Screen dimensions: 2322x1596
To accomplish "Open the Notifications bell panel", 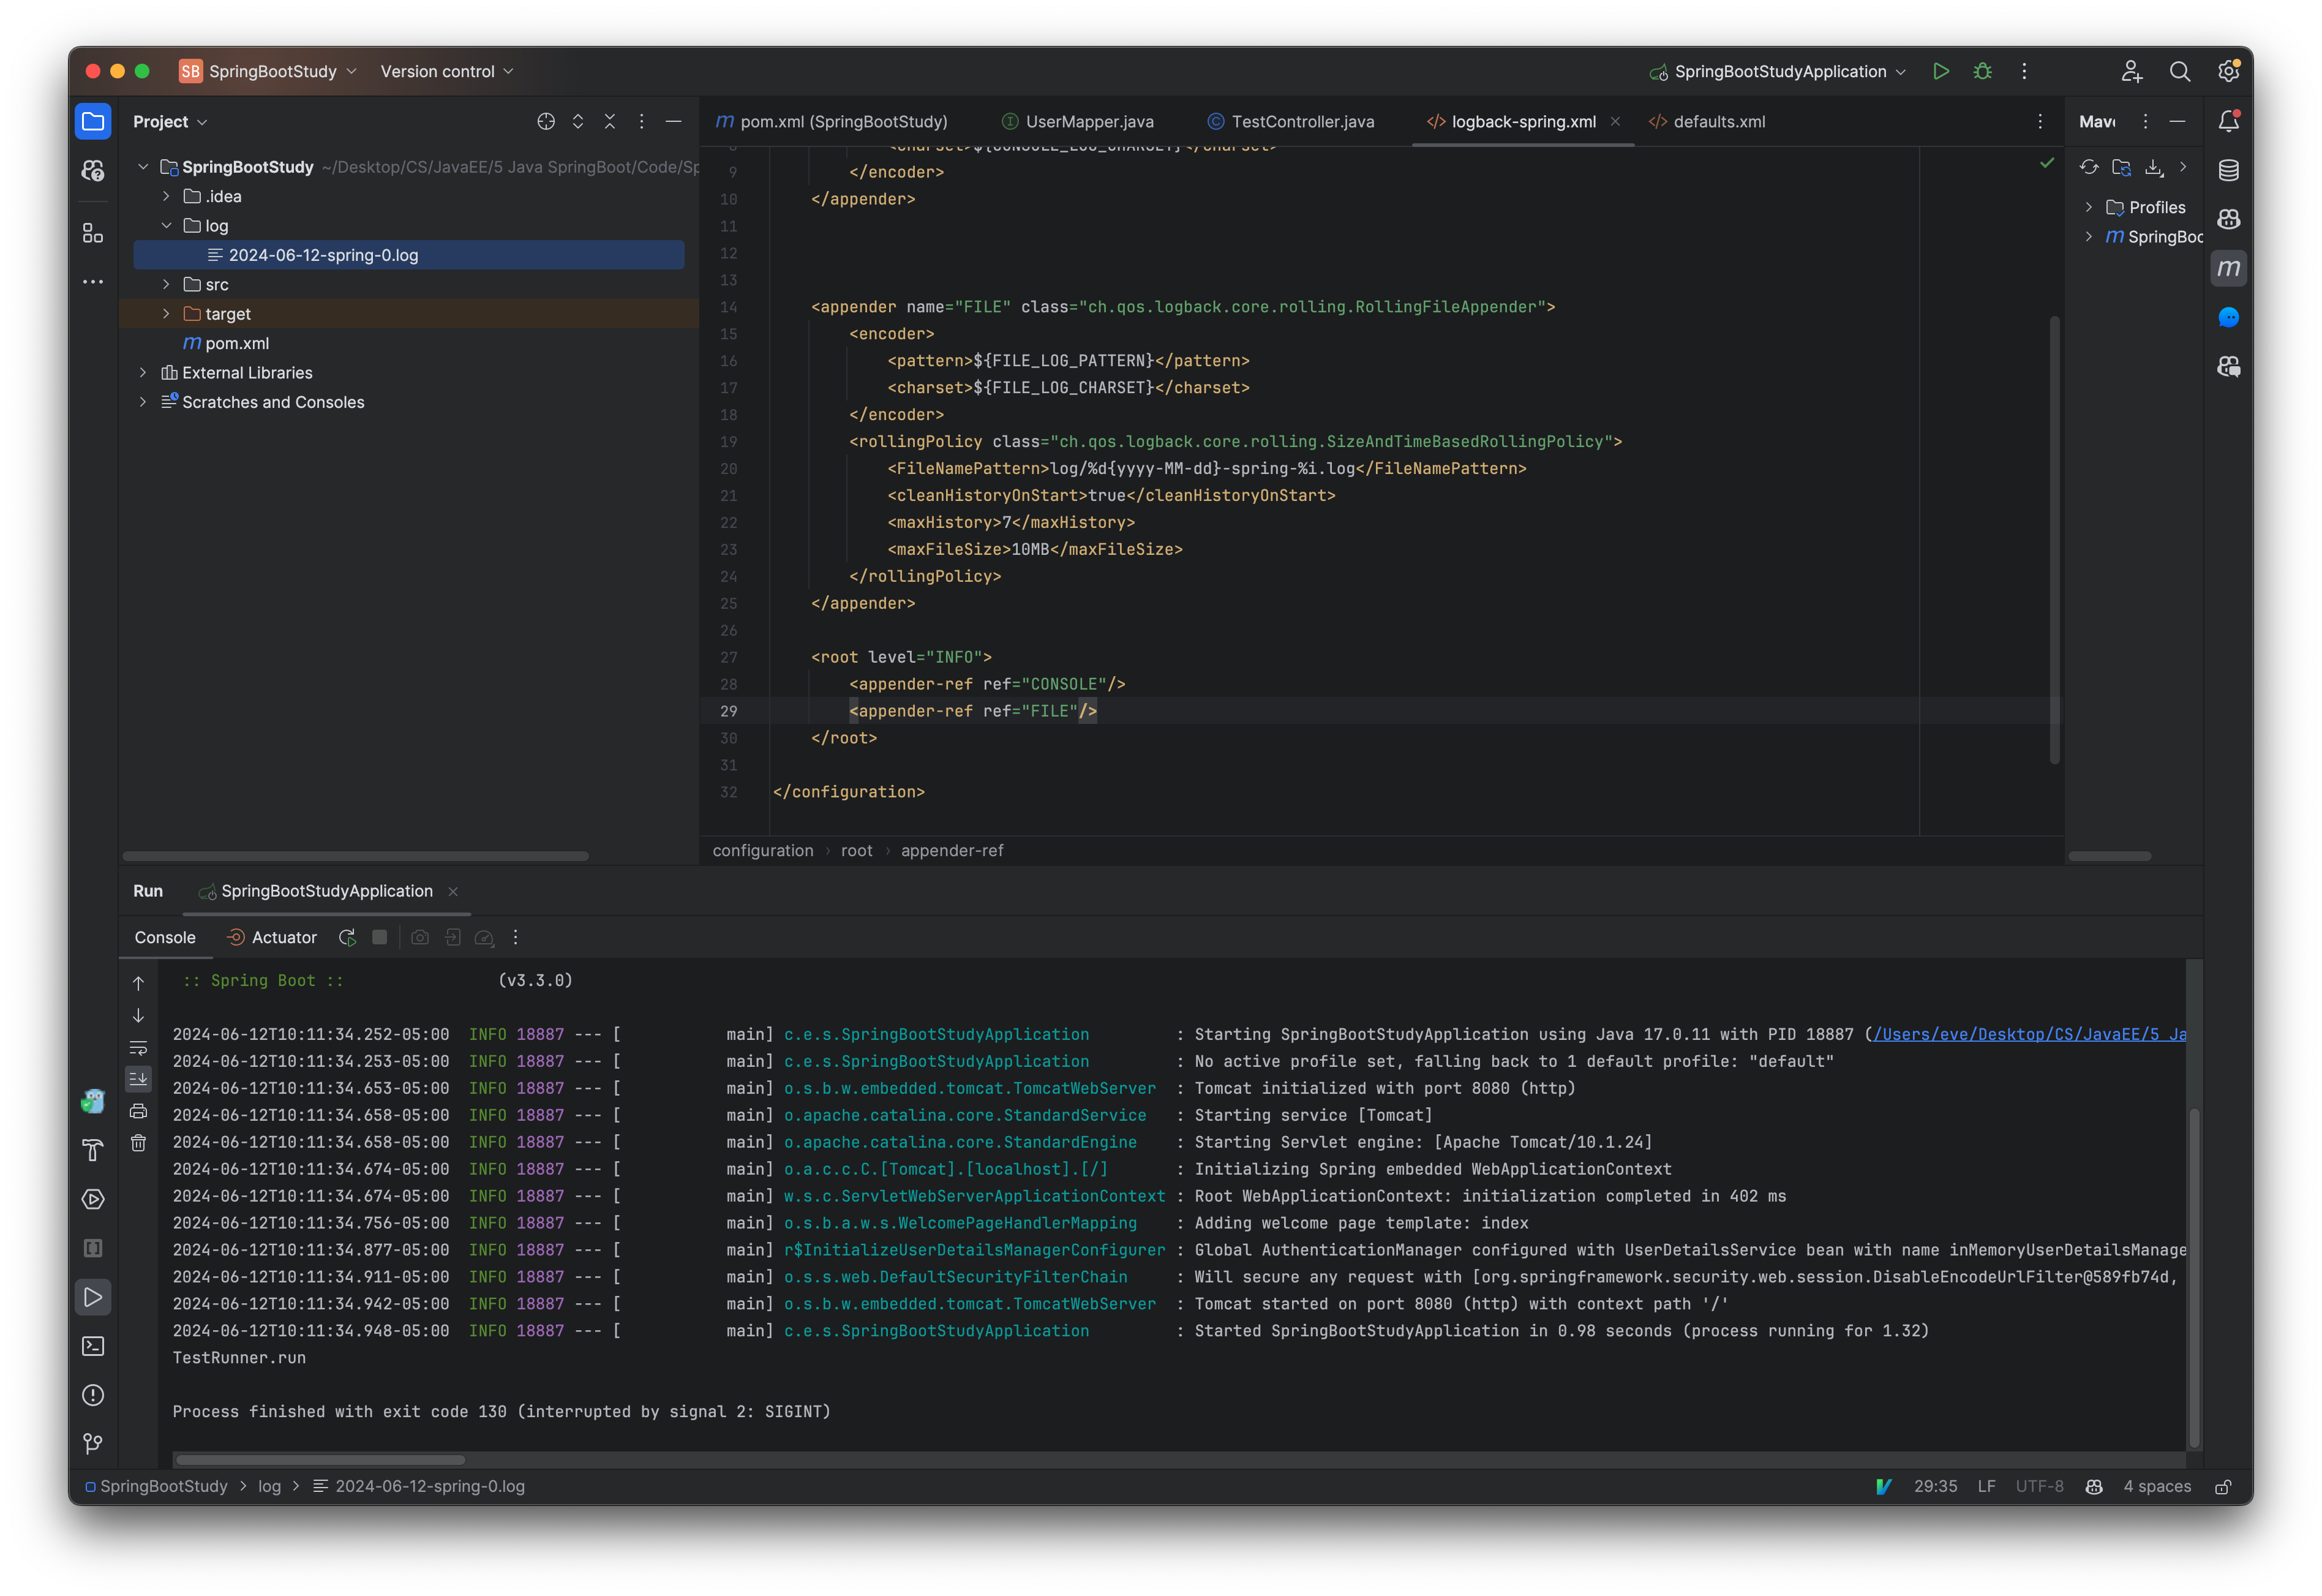I will tap(2228, 120).
